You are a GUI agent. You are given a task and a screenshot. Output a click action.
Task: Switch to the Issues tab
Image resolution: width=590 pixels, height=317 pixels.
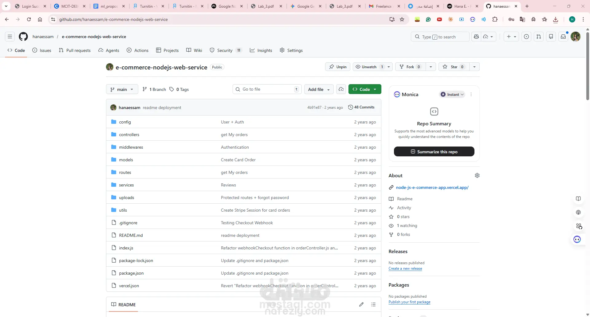point(42,50)
